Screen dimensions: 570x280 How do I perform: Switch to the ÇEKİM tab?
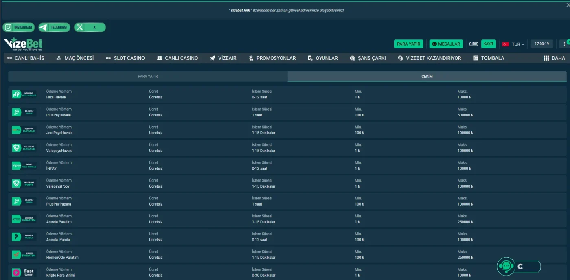(x=427, y=77)
